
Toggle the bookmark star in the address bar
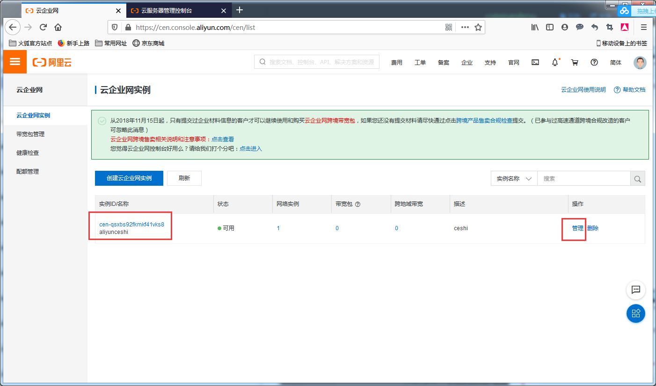pyautogui.click(x=478, y=27)
